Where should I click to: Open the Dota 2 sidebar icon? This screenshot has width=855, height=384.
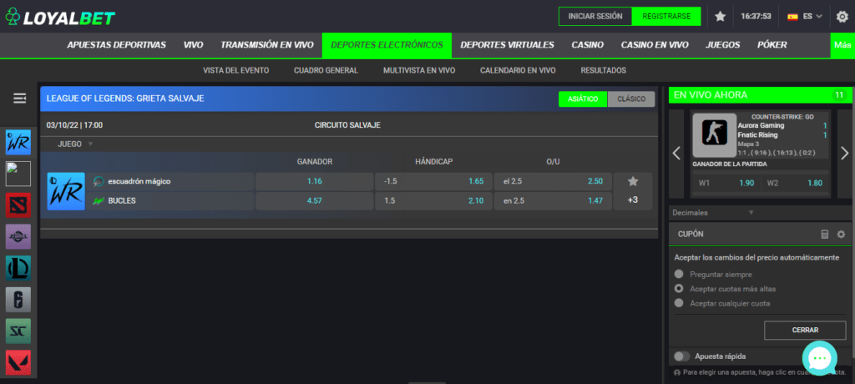(x=18, y=205)
